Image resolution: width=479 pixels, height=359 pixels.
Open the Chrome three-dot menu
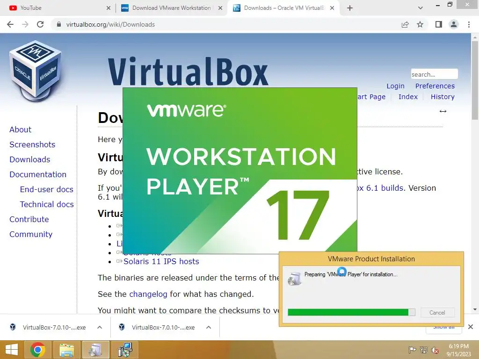coord(469,24)
